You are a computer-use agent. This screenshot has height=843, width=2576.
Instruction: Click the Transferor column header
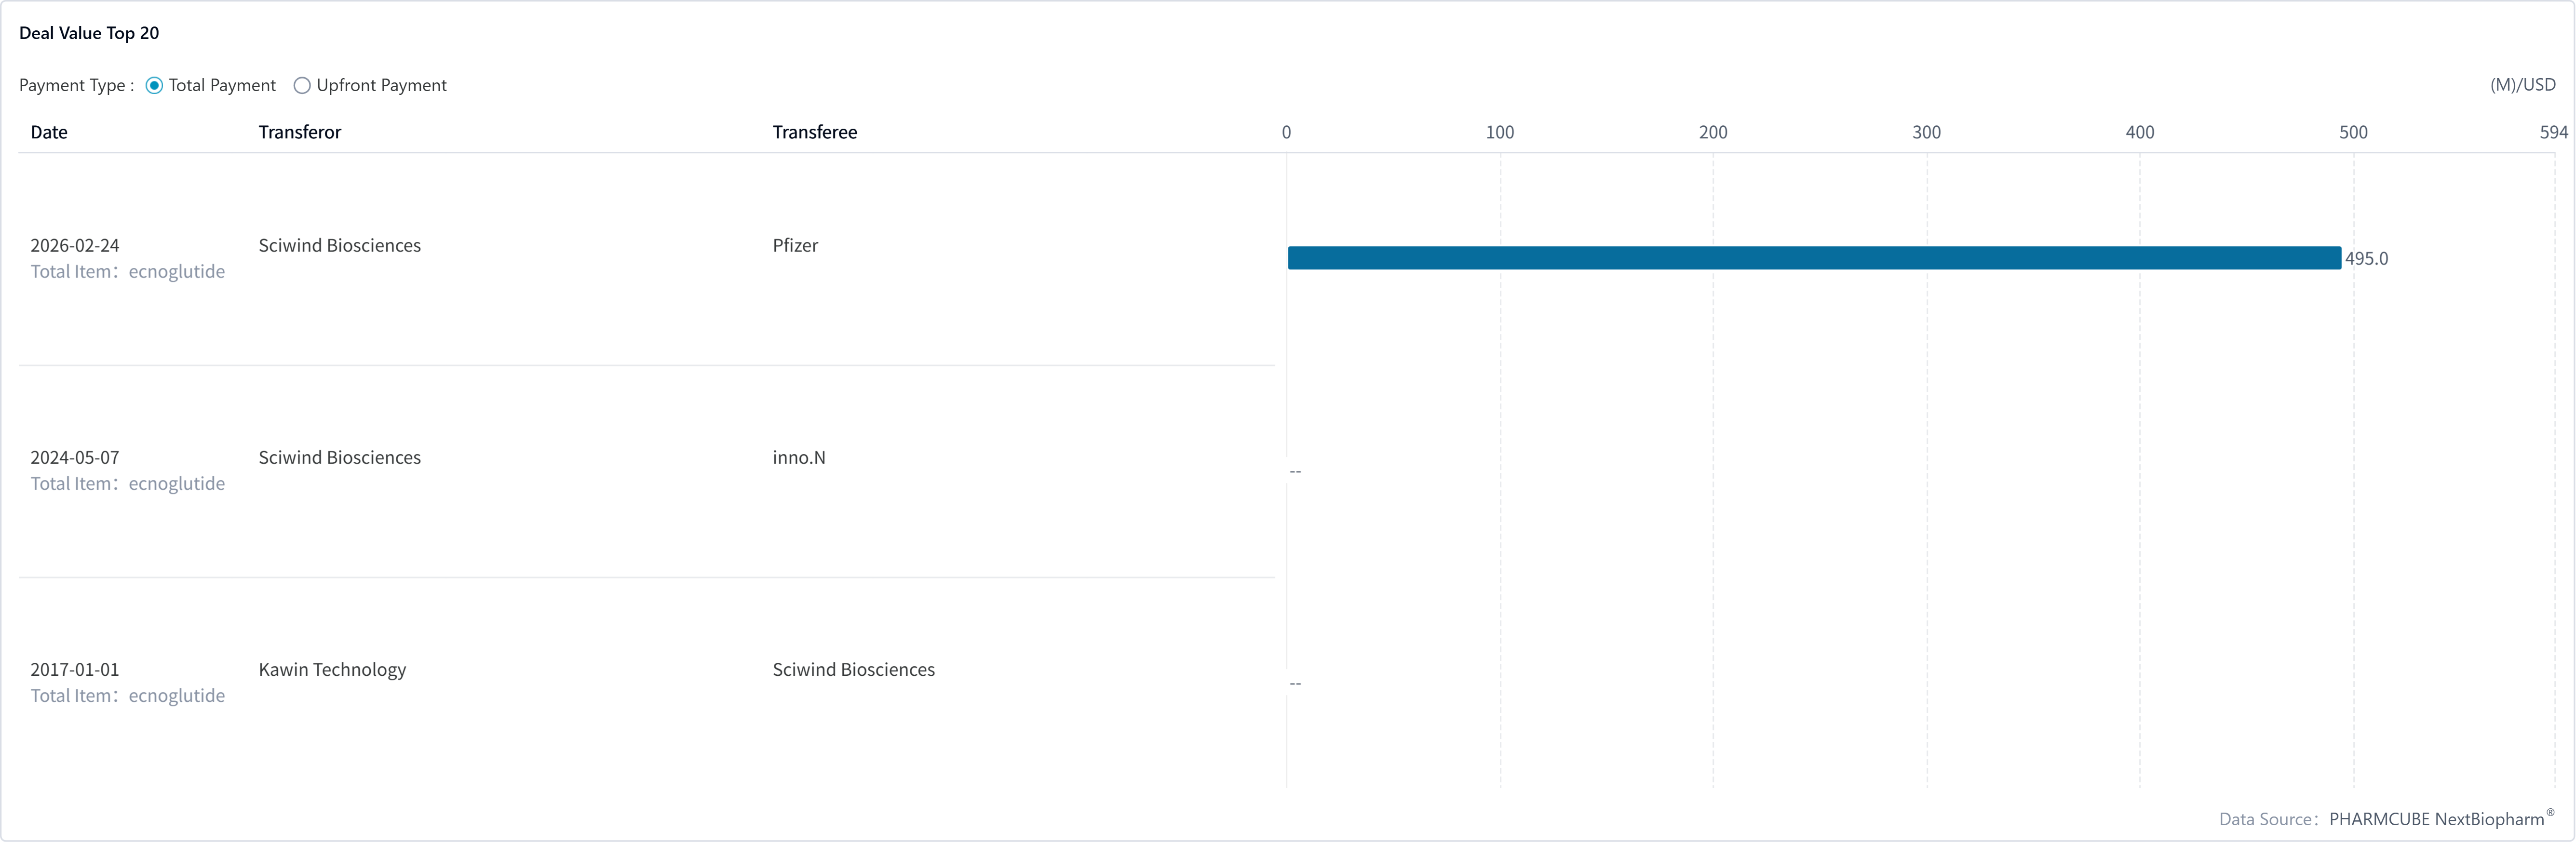tap(299, 132)
